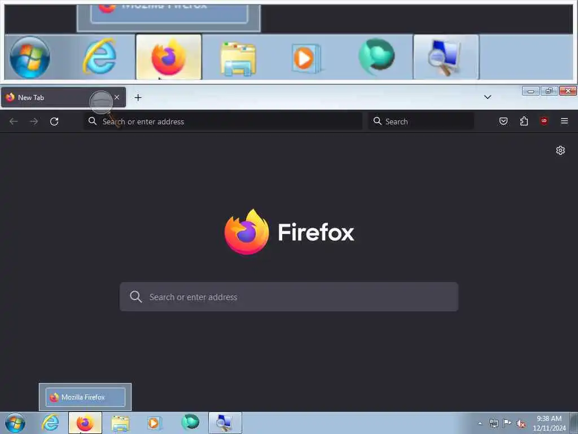The image size is (578, 434).
Task: Click the center page search field
Action: pyautogui.click(x=289, y=297)
